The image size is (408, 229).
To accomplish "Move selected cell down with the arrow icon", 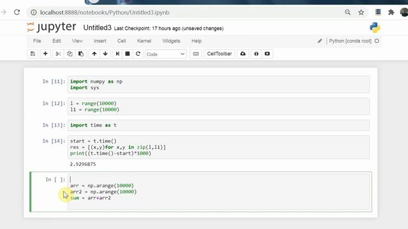I will click(x=105, y=53).
